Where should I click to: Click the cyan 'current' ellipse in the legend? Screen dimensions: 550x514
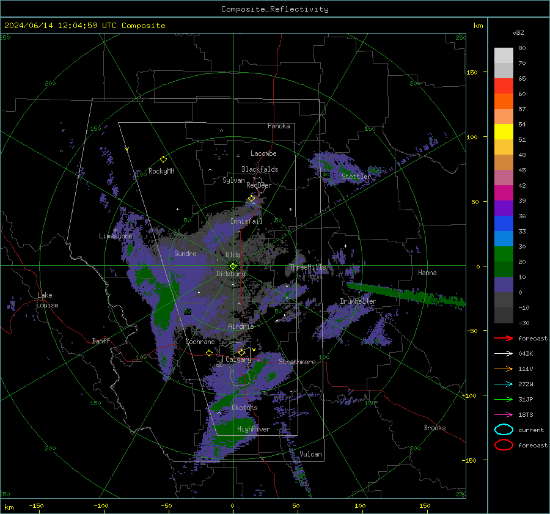pos(504,430)
